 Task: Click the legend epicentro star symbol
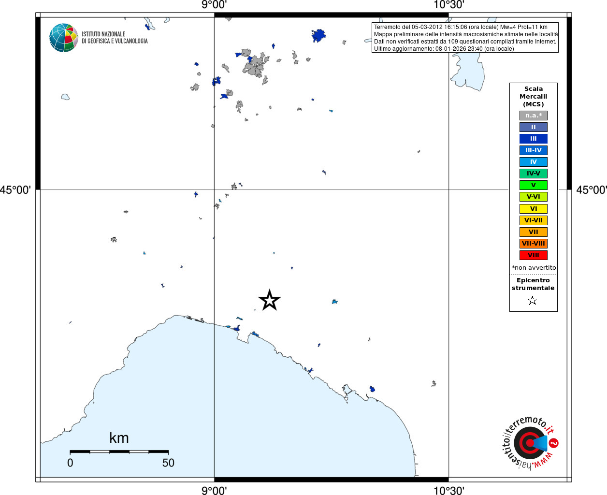click(x=533, y=301)
